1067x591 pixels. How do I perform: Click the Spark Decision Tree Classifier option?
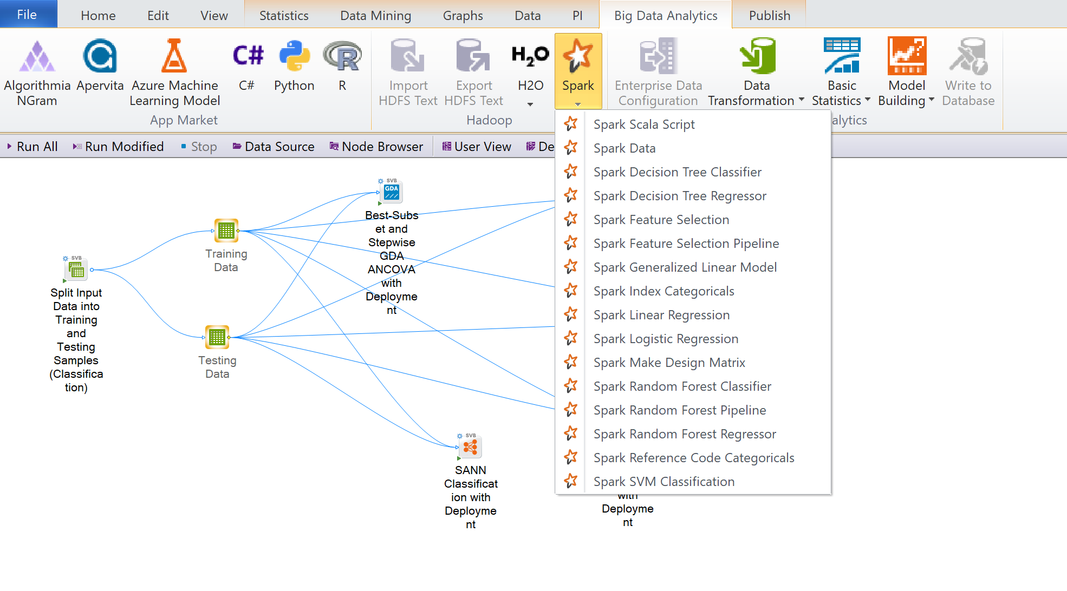[675, 172]
